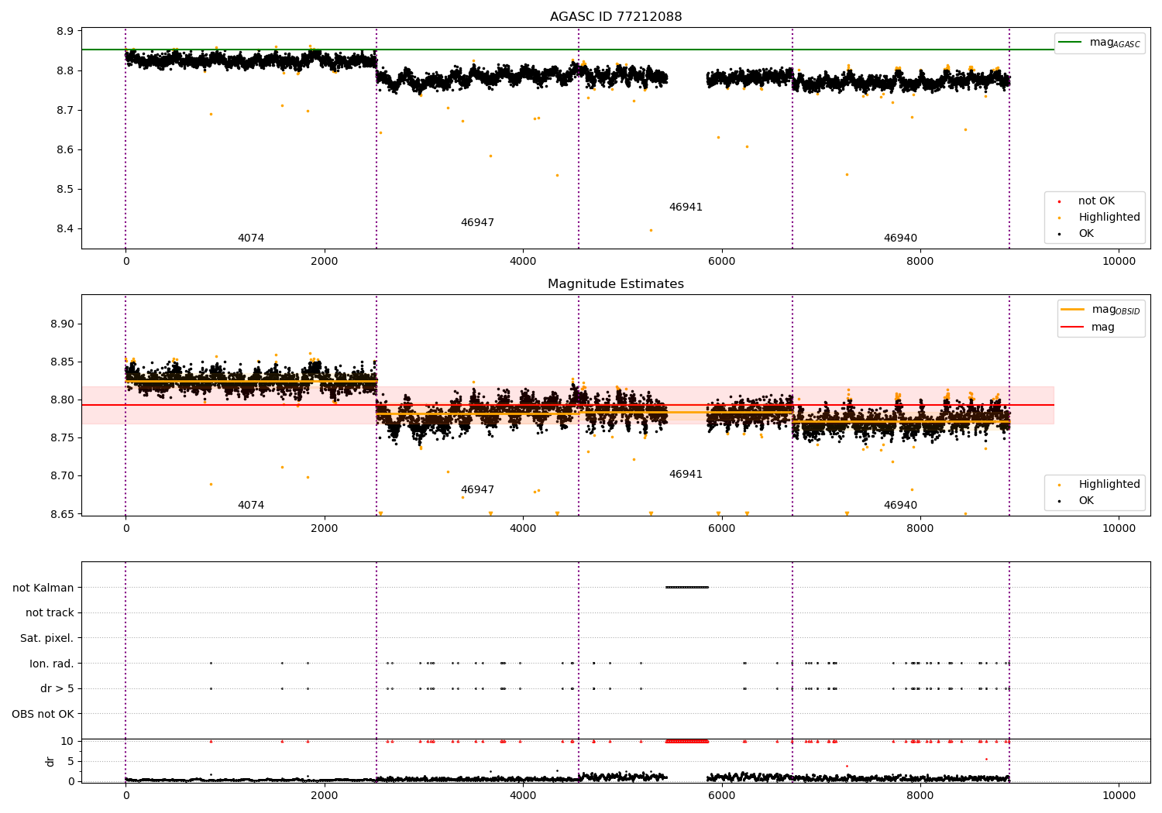Click obsid label 46941 in Magnitude Estimates plot
1162x813 pixels.
686,475
